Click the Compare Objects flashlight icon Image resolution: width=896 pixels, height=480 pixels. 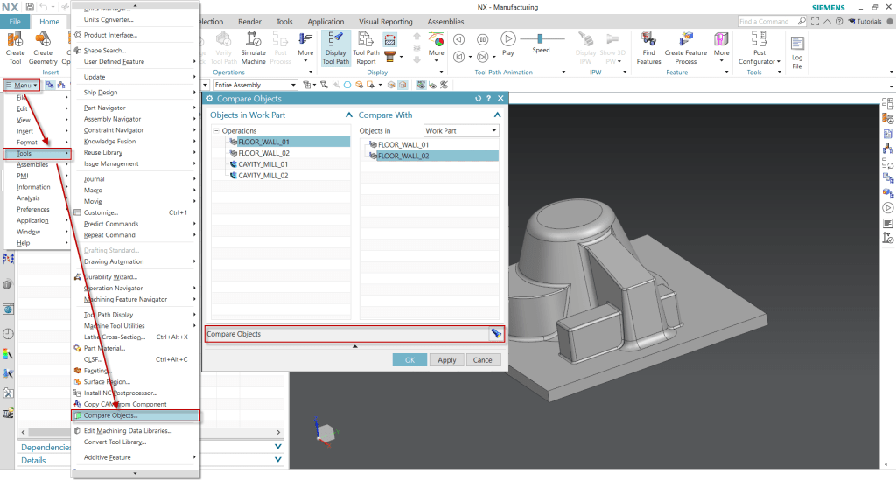[x=495, y=333]
